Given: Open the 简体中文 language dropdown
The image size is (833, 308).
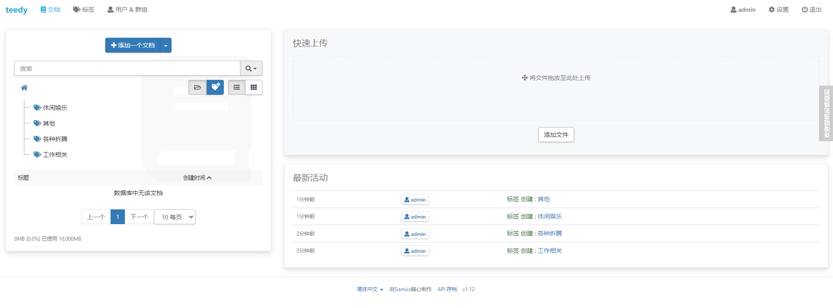Looking at the screenshot, I should [x=370, y=289].
